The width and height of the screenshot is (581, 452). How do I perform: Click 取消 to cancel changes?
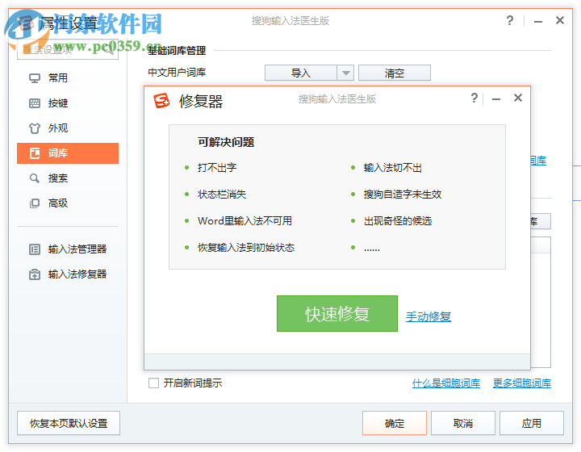click(463, 423)
